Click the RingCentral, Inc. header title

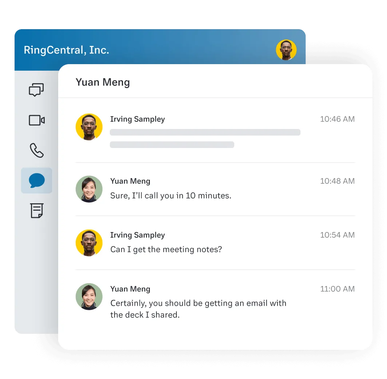67,50
